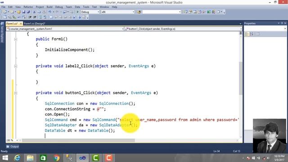288x162 pixels.
Task: Comment out selected lines icon
Action: click(x=40, y=17)
